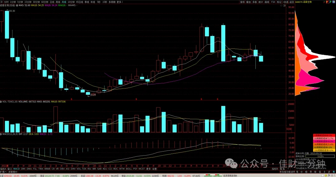Viewport: 336px width, 177px height.
Task: Select the BOLL indicator tab
Action: (x=129, y=169)
